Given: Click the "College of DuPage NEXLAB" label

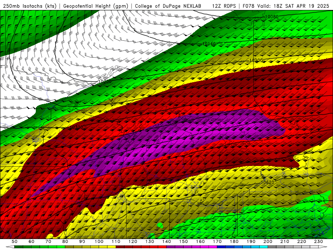Looking at the screenshot, I should (x=168, y=6).
